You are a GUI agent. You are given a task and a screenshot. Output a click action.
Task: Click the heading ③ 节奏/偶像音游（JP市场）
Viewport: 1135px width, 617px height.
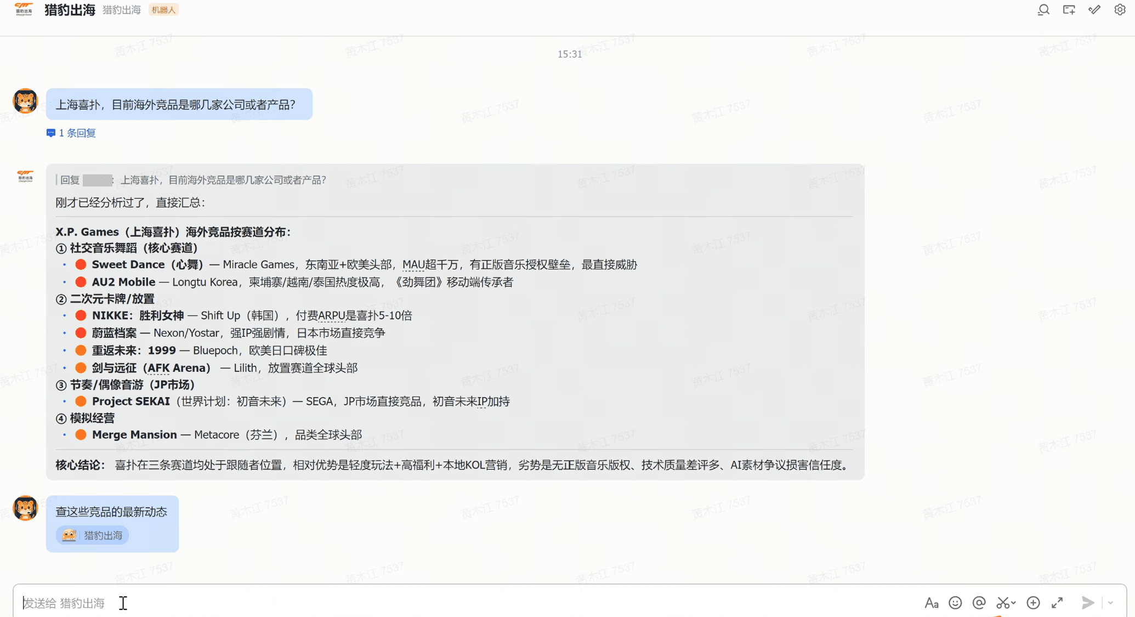tap(125, 385)
